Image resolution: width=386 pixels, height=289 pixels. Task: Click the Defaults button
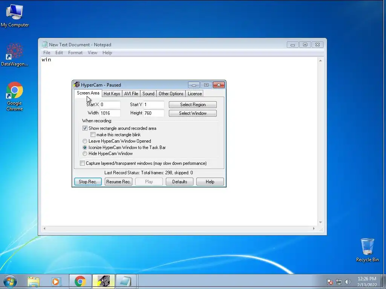click(x=179, y=182)
